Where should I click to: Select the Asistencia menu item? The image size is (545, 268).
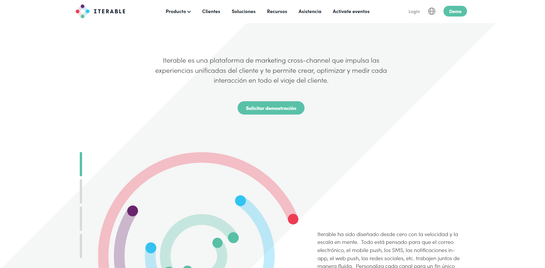click(x=310, y=12)
